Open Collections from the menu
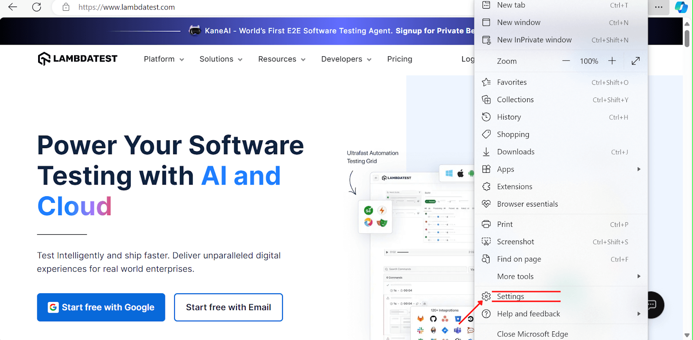This screenshot has width=693, height=340. [561, 100]
